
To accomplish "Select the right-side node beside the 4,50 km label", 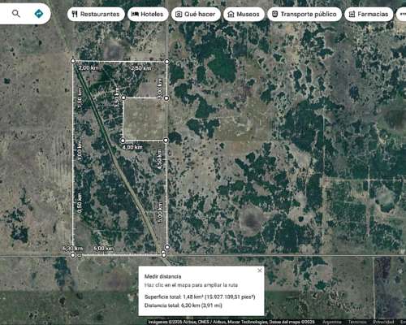I will pos(166,140).
